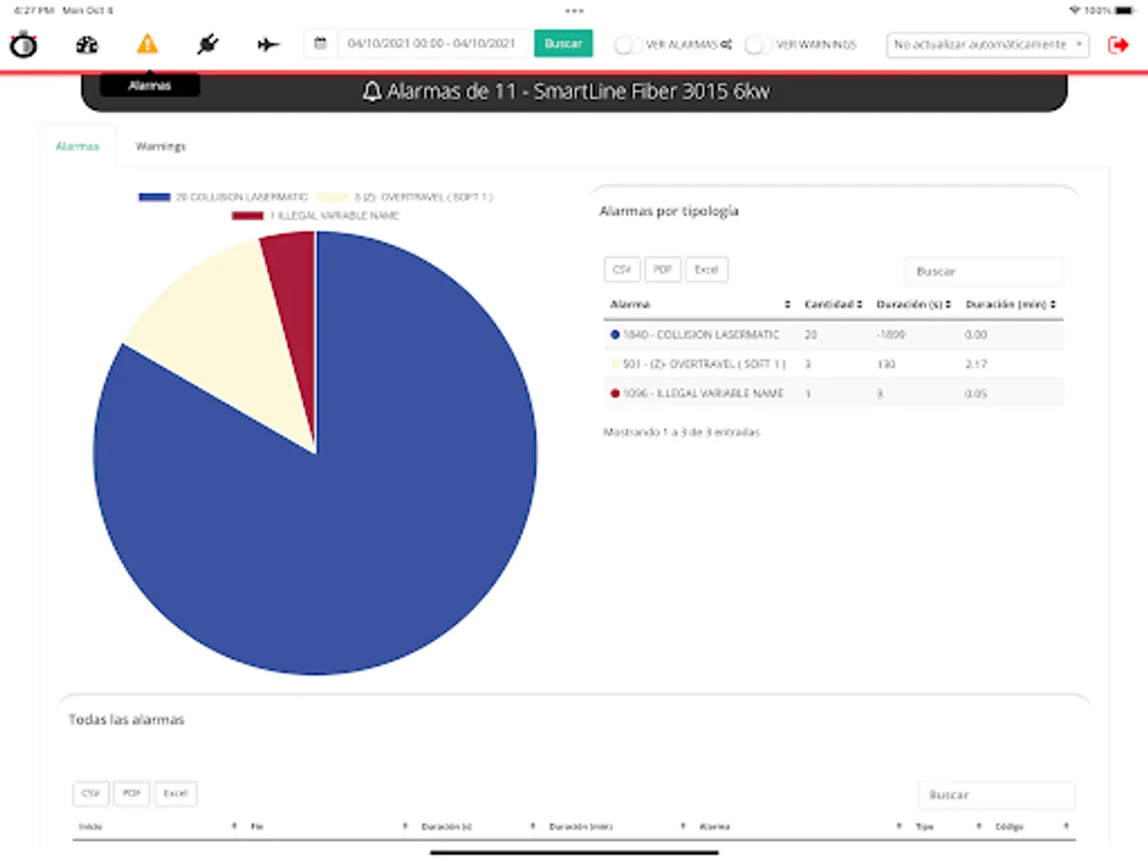Export Todas las alarmas to Excel
Image resolution: width=1148 pixels, height=861 pixels.
[x=176, y=793]
